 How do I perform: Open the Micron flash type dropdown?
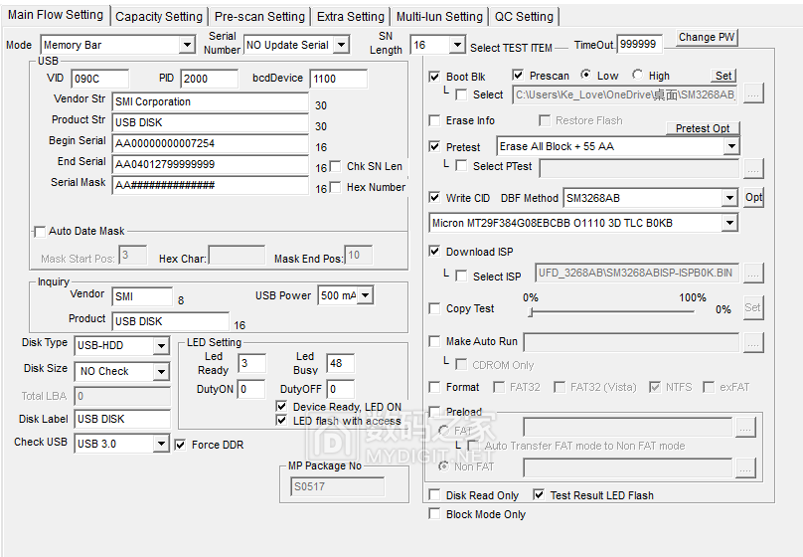729,223
